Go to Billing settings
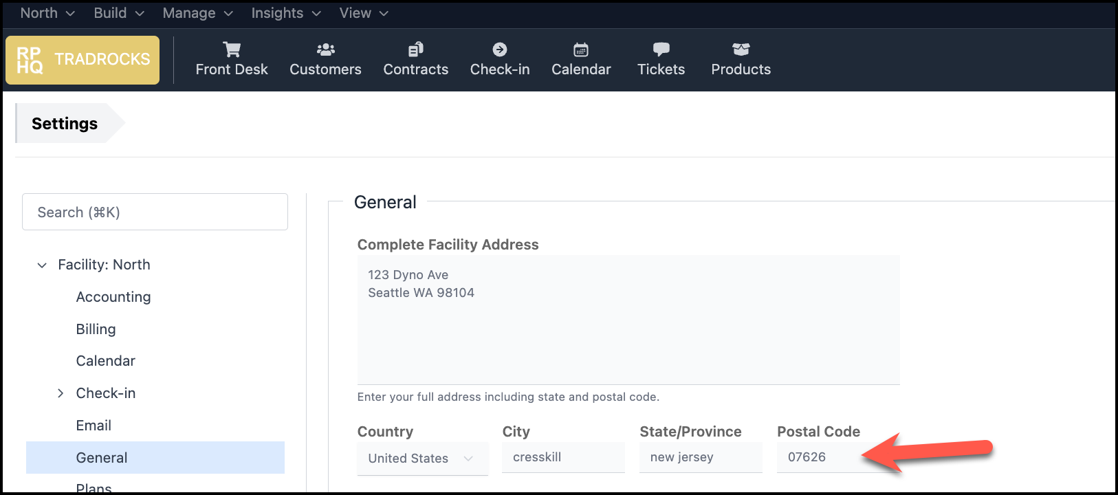This screenshot has width=1118, height=495. (96, 329)
